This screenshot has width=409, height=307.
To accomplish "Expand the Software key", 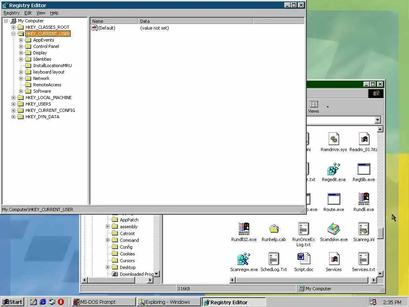I will pyautogui.click(x=21, y=91).
